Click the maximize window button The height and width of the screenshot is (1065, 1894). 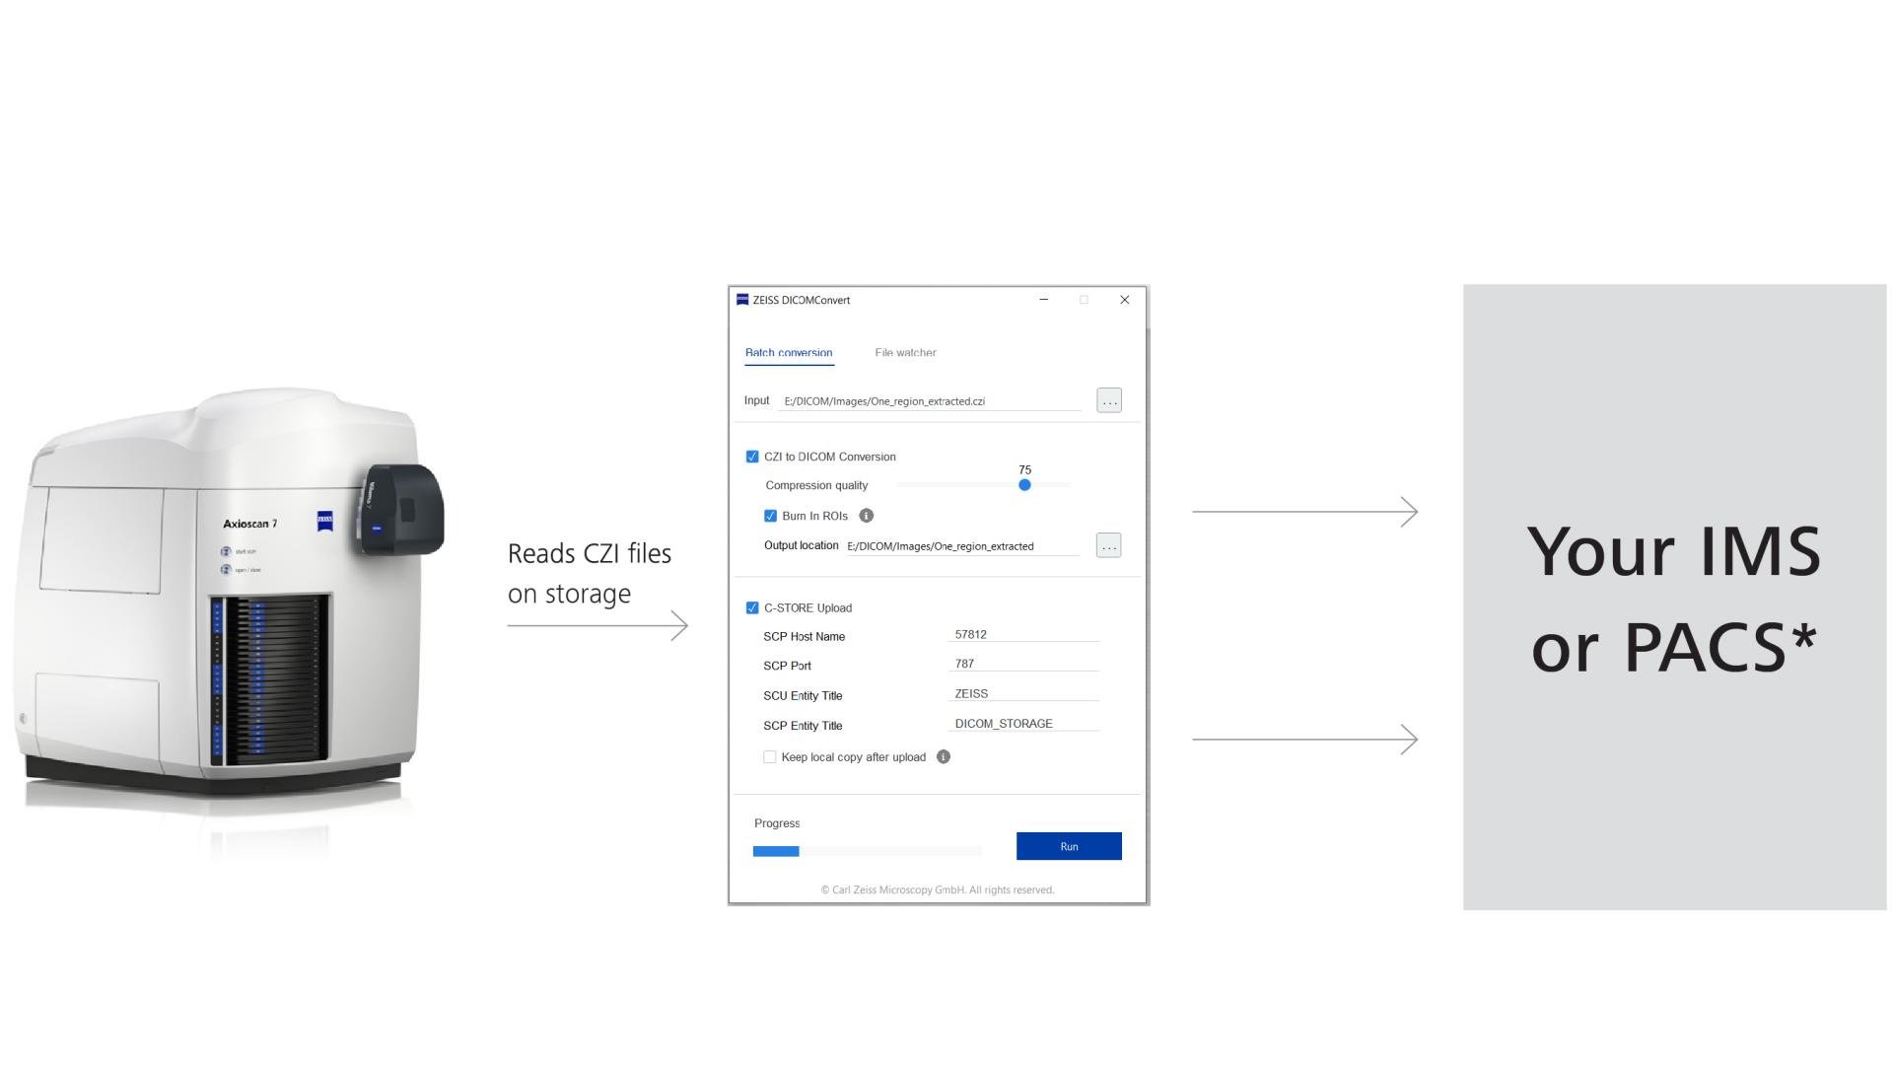point(1084,300)
